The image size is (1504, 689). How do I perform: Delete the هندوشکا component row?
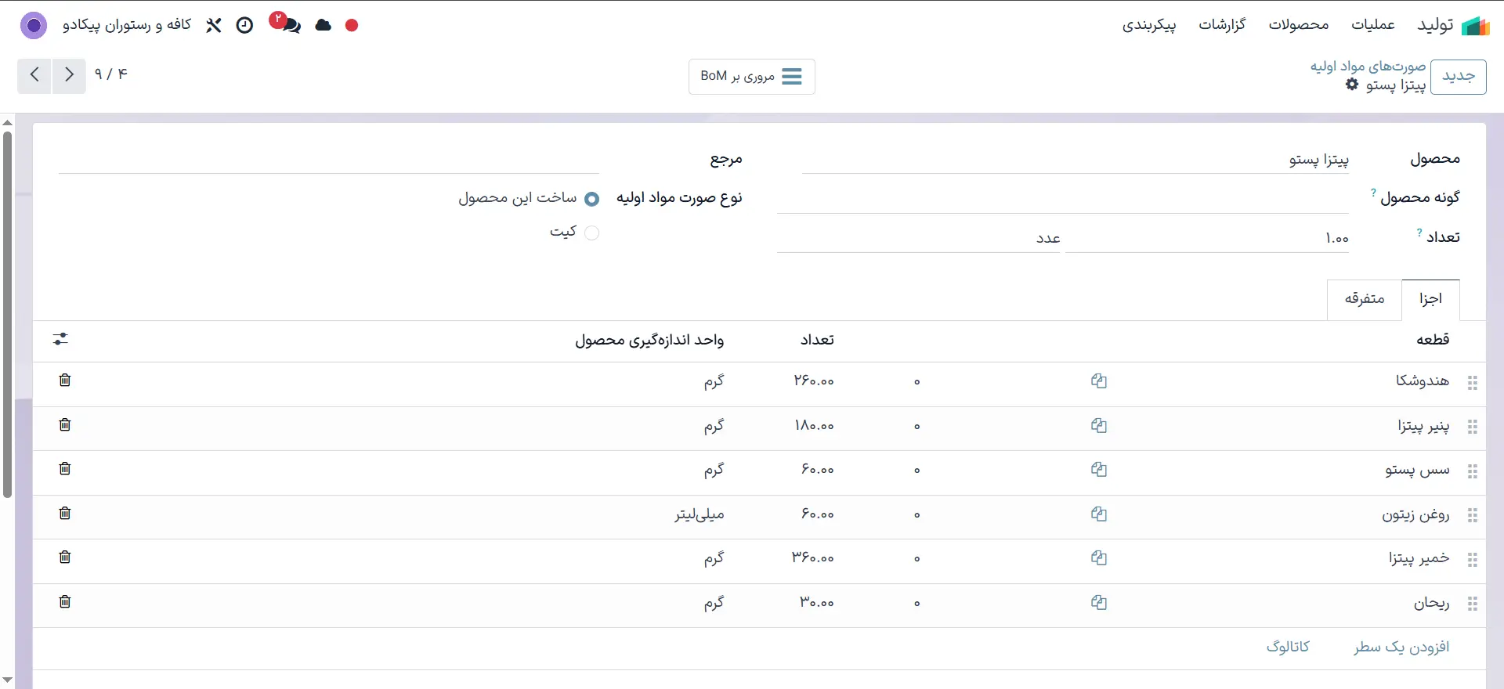65,380
